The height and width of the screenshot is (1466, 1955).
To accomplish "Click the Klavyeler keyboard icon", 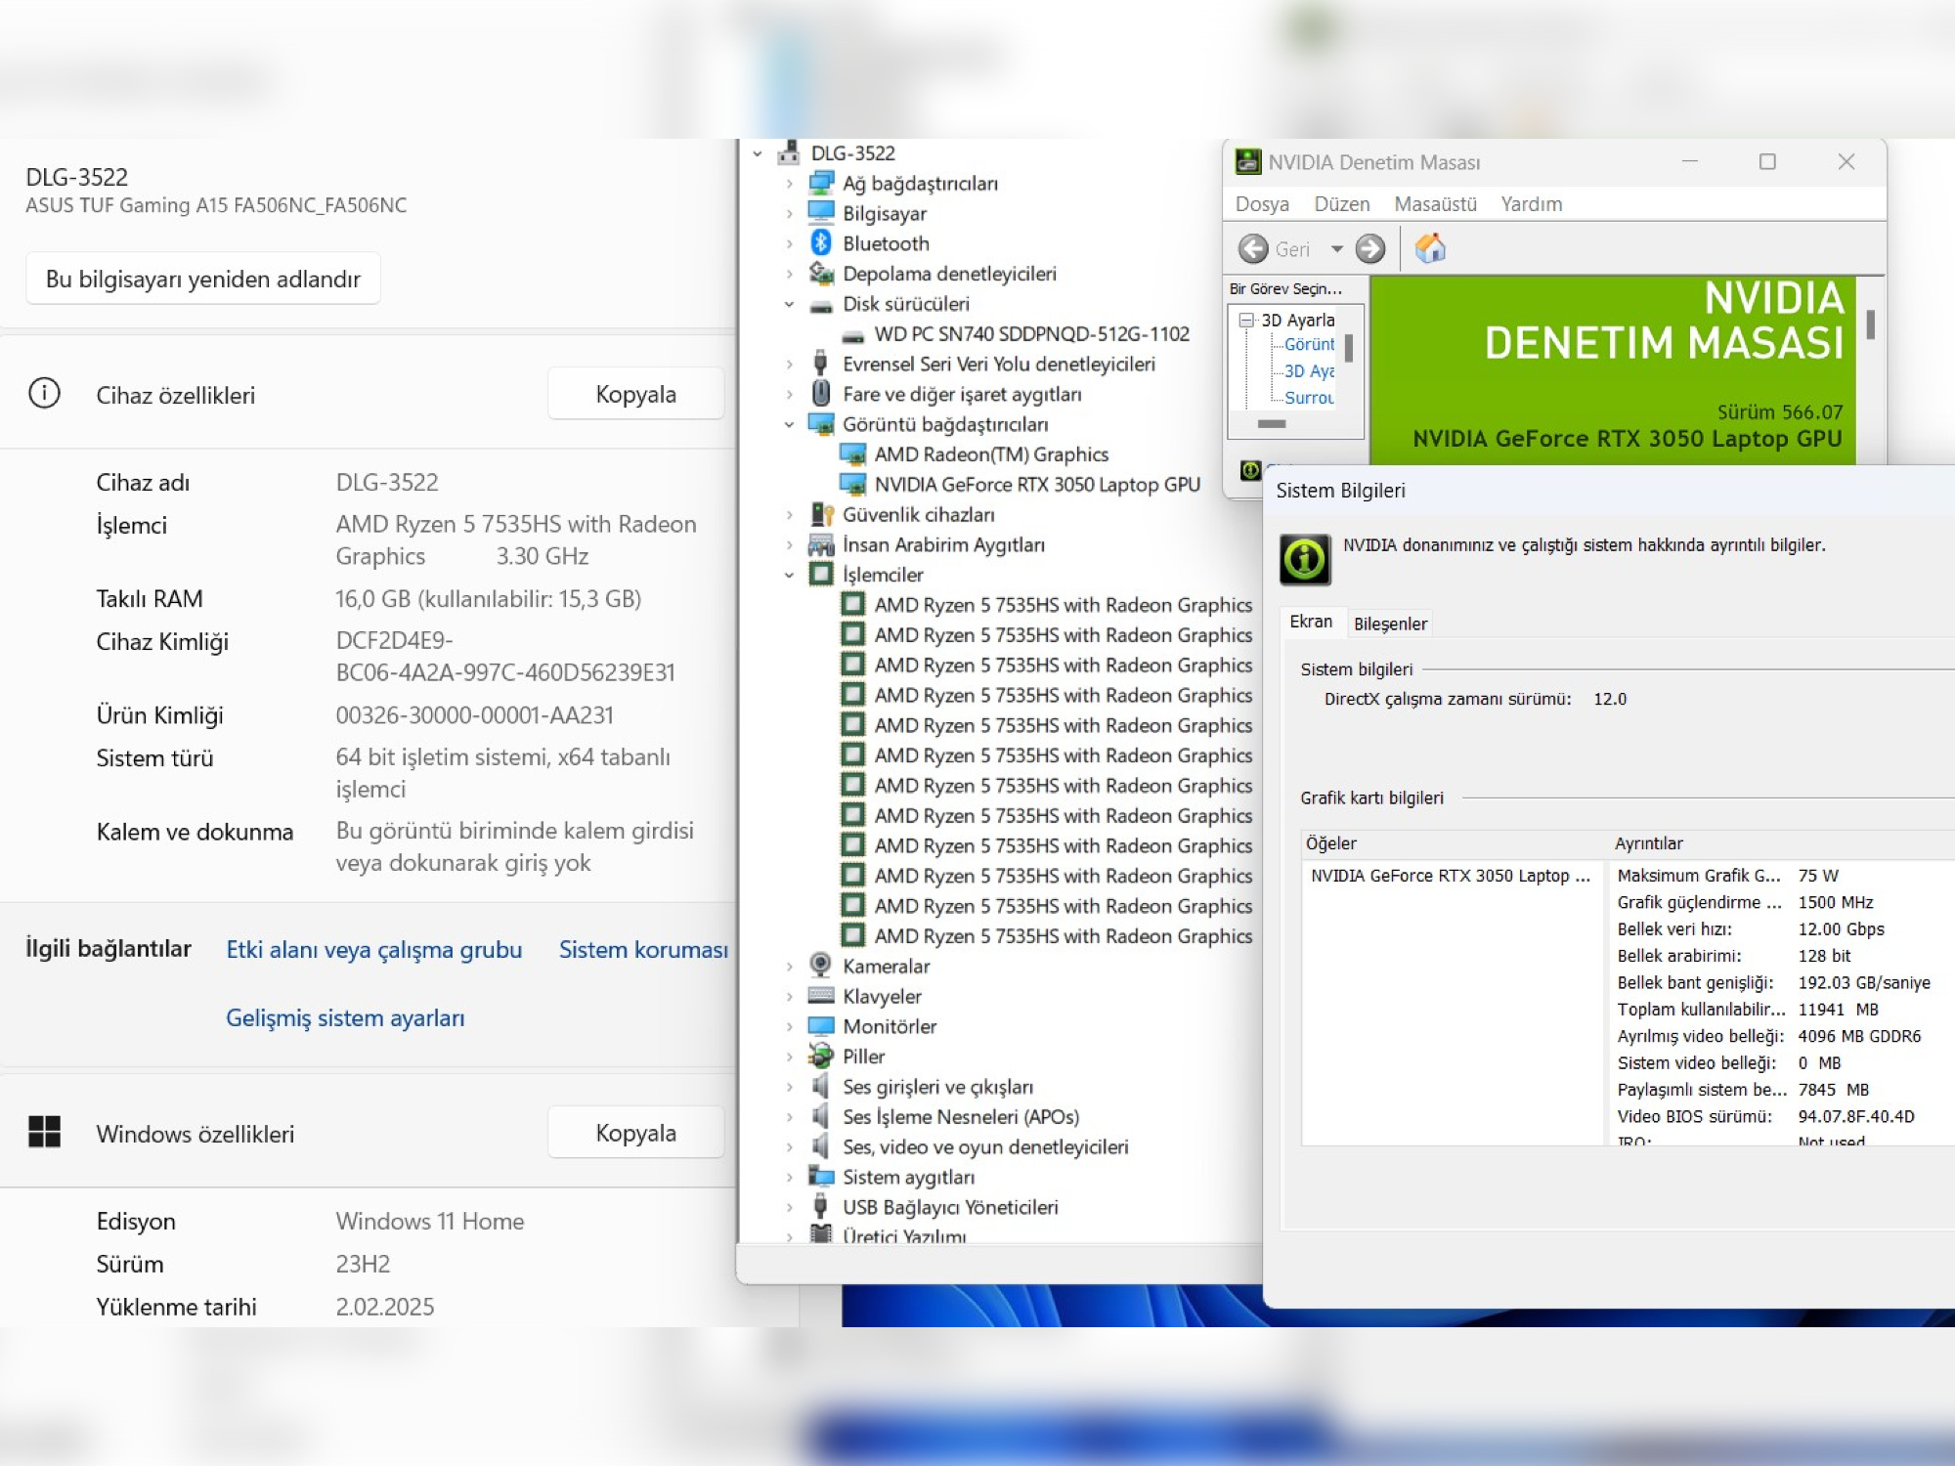I will [x=821, y=996].
